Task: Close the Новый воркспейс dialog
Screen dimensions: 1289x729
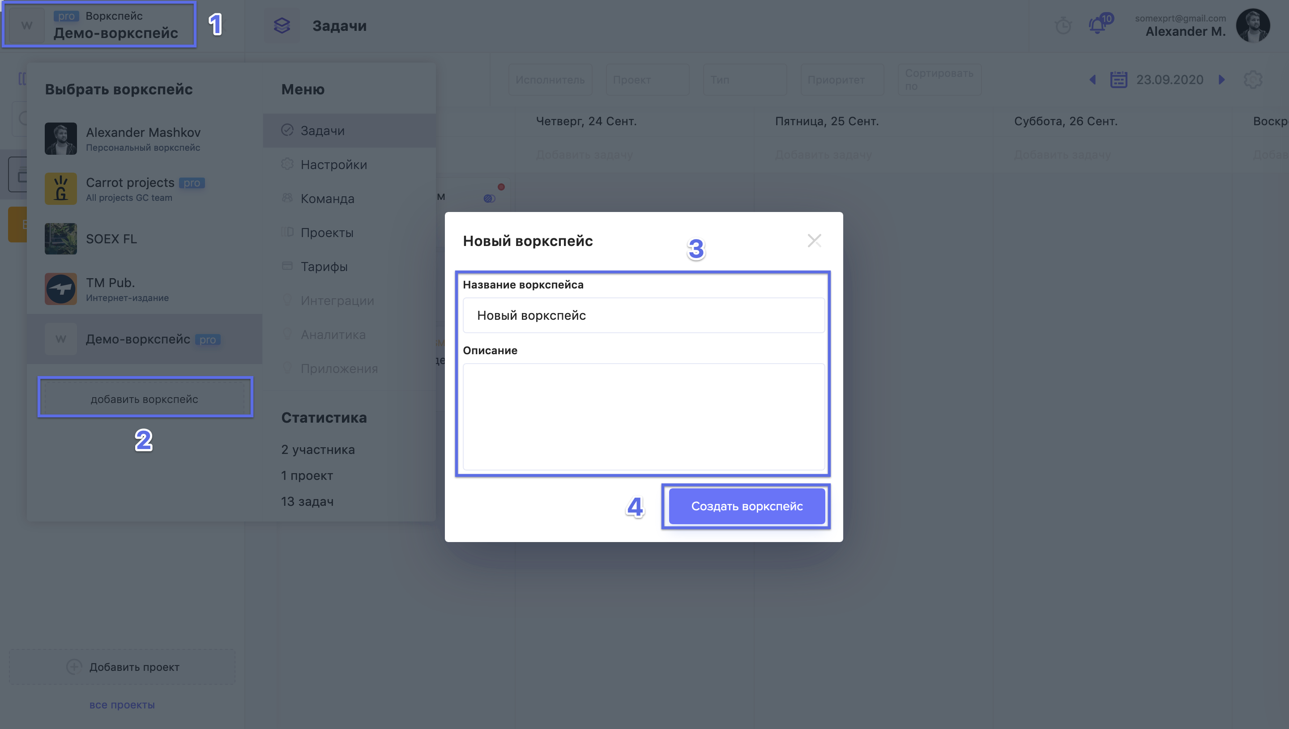Action: 814,241
